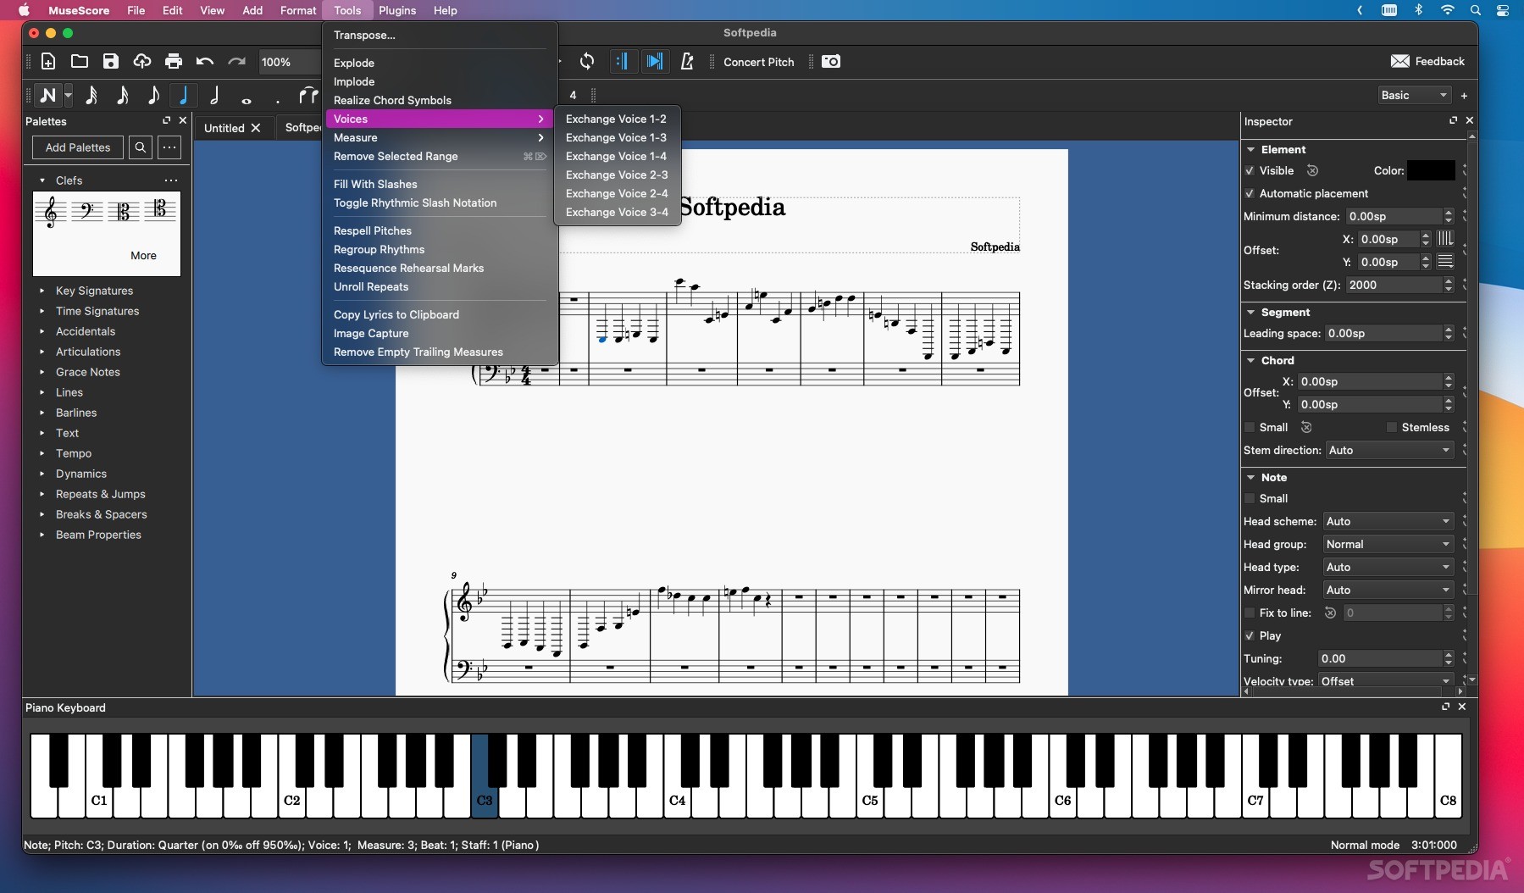Create a new score with toolbar icon
Image resolution: width=1524 pixels, height=893 pixels.
click(48, 61)
